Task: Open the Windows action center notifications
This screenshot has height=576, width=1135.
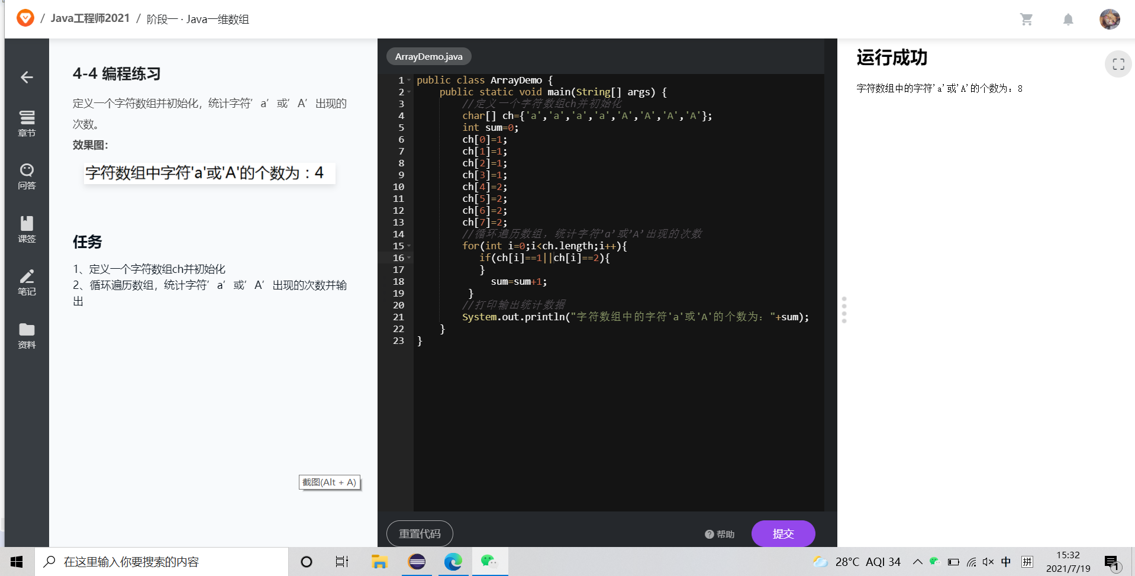Action: tap(1112, 562)
